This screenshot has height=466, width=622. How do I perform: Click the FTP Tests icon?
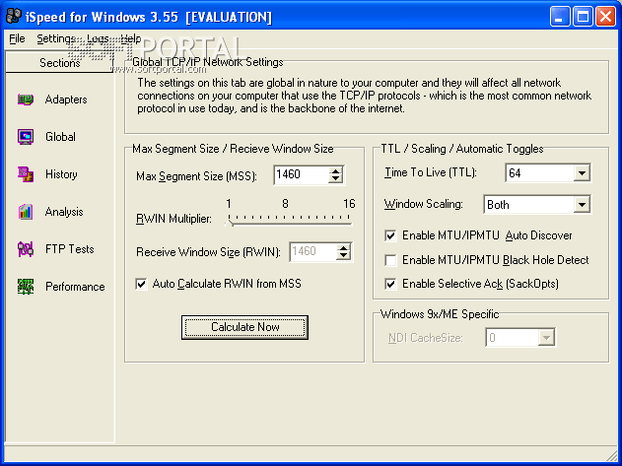(26, 249)
